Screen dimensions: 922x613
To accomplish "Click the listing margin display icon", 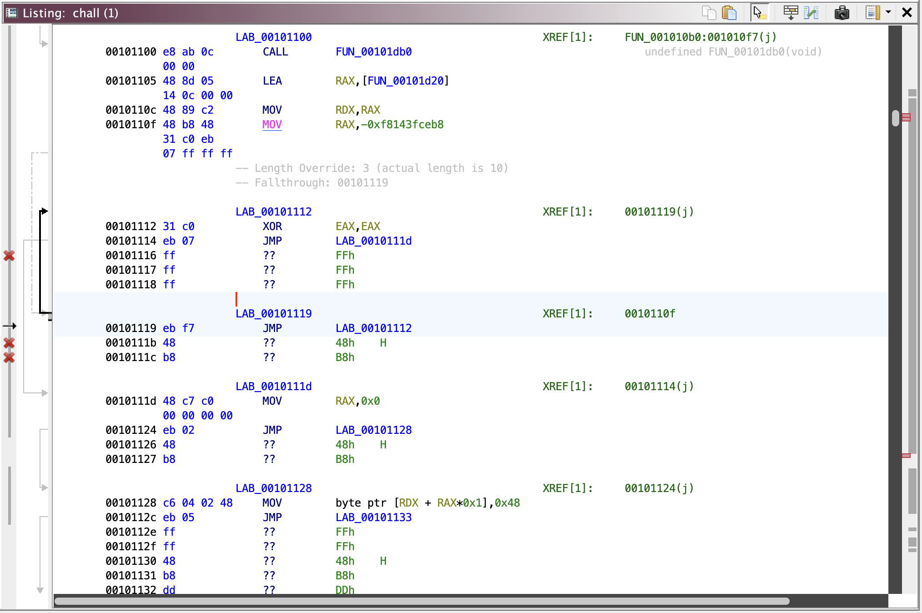I will [x=872, y=13].
